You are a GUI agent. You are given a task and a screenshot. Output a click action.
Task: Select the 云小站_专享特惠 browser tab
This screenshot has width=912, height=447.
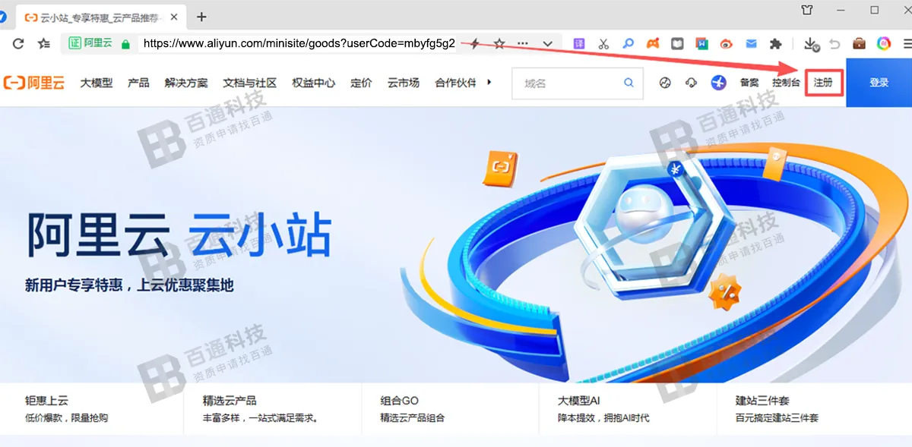(101, 17)
